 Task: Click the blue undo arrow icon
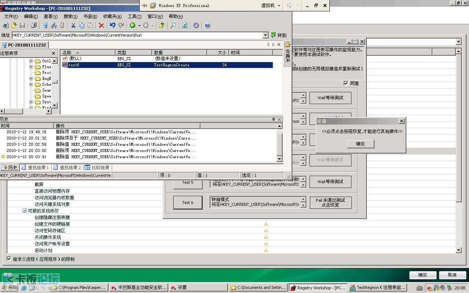point(112,26)
